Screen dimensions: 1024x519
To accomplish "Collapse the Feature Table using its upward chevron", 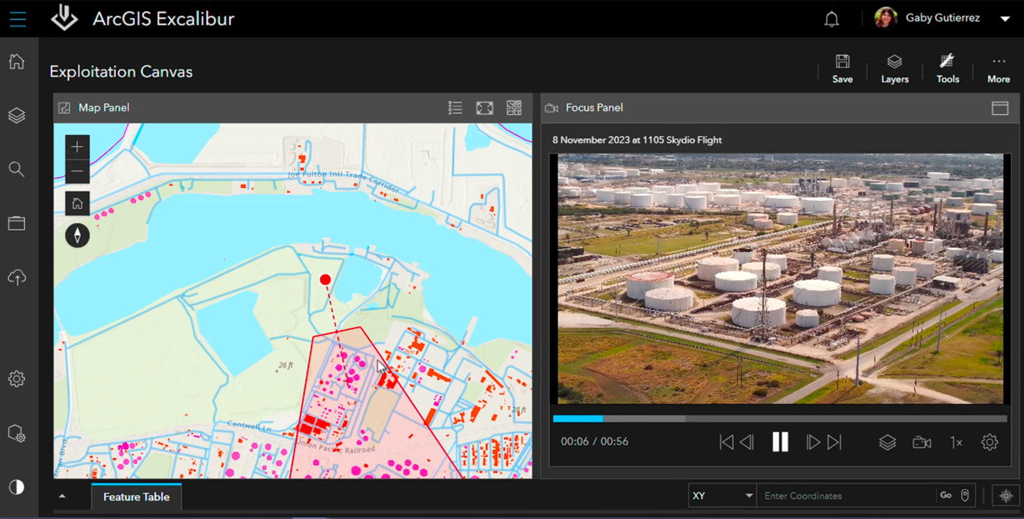I will click(x=61, y=495).
